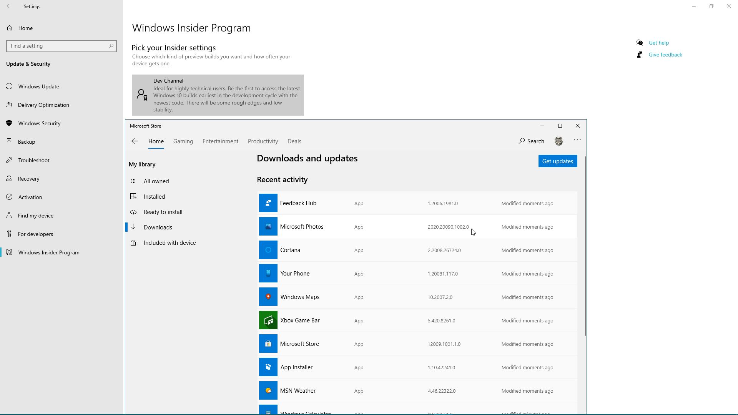Open the Entertainment tab in Store
Image resolution: width=738 pixels, height=415 pixels.
pos(220,141)
